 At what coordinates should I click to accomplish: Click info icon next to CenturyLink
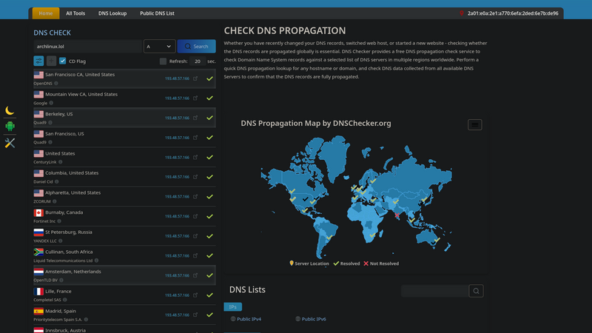[61, 162]
